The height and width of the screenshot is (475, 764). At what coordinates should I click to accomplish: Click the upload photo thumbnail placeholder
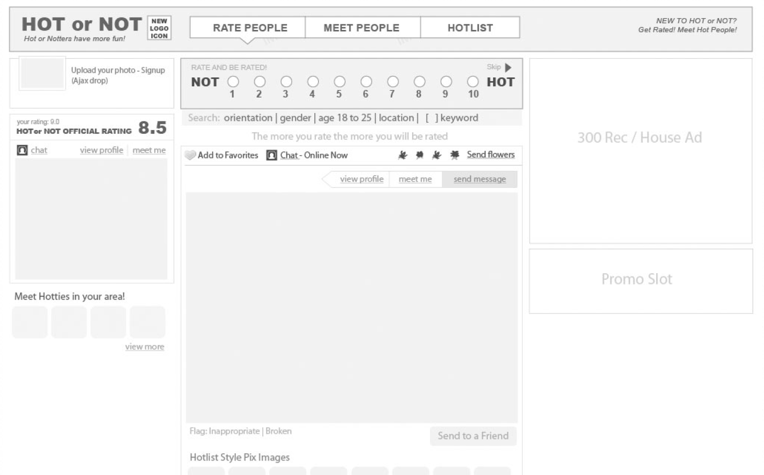coord(42,73)
